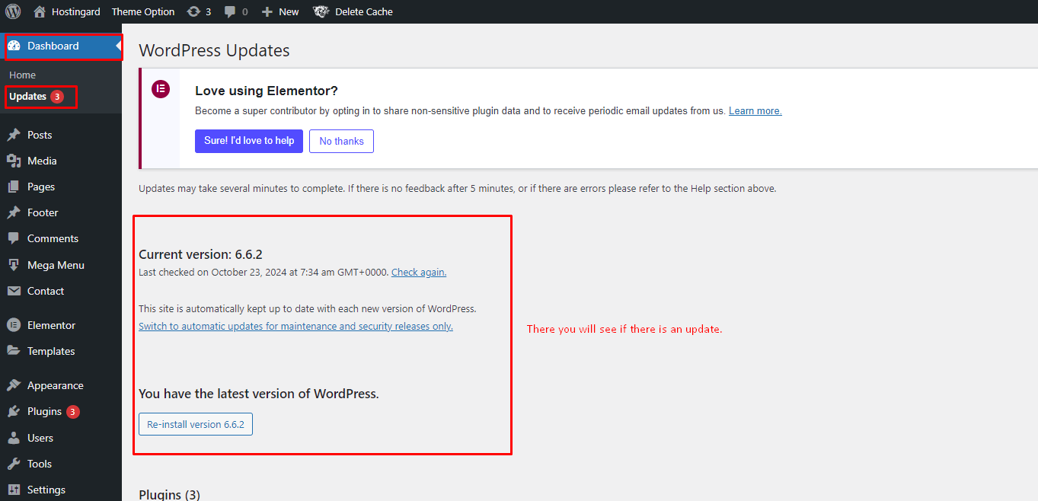This screenshot has height=501, width=1038.
Task: Click the Media icon in sidebar
Action: (x=14, y=161)
